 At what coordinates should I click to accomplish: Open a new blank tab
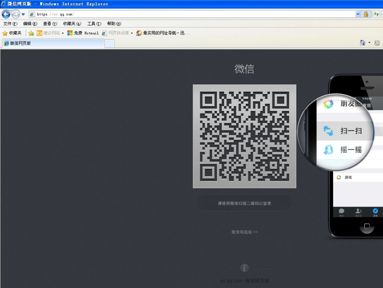[110, 44]
